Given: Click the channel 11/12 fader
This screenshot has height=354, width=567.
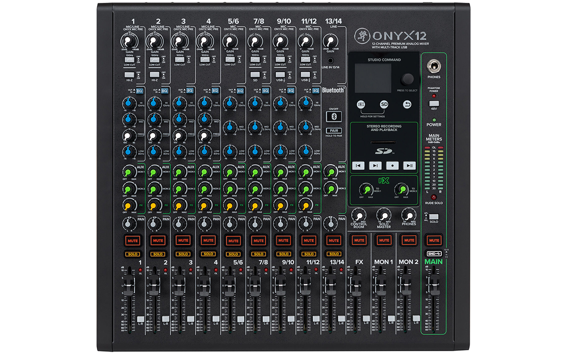Looking at the screenshot, I should coord(305,285).
